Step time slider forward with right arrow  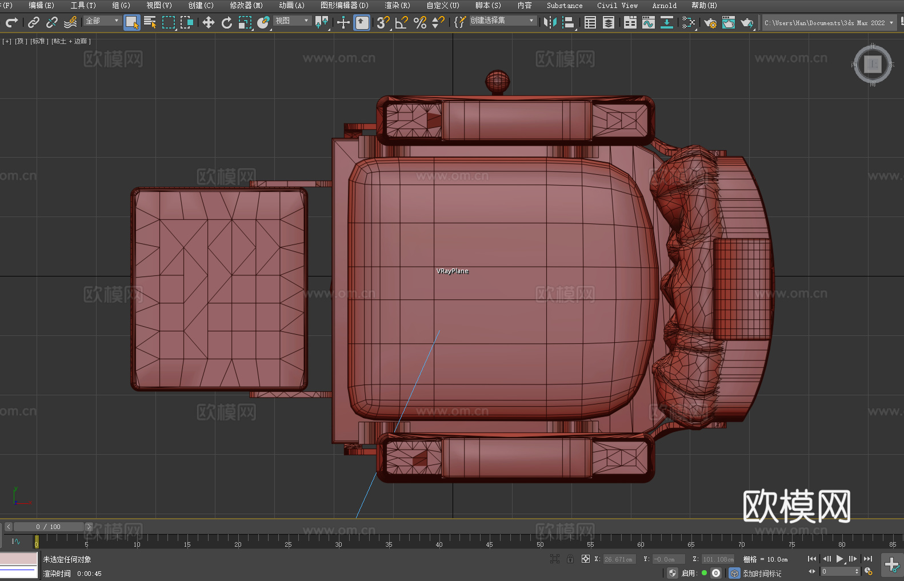89,527
